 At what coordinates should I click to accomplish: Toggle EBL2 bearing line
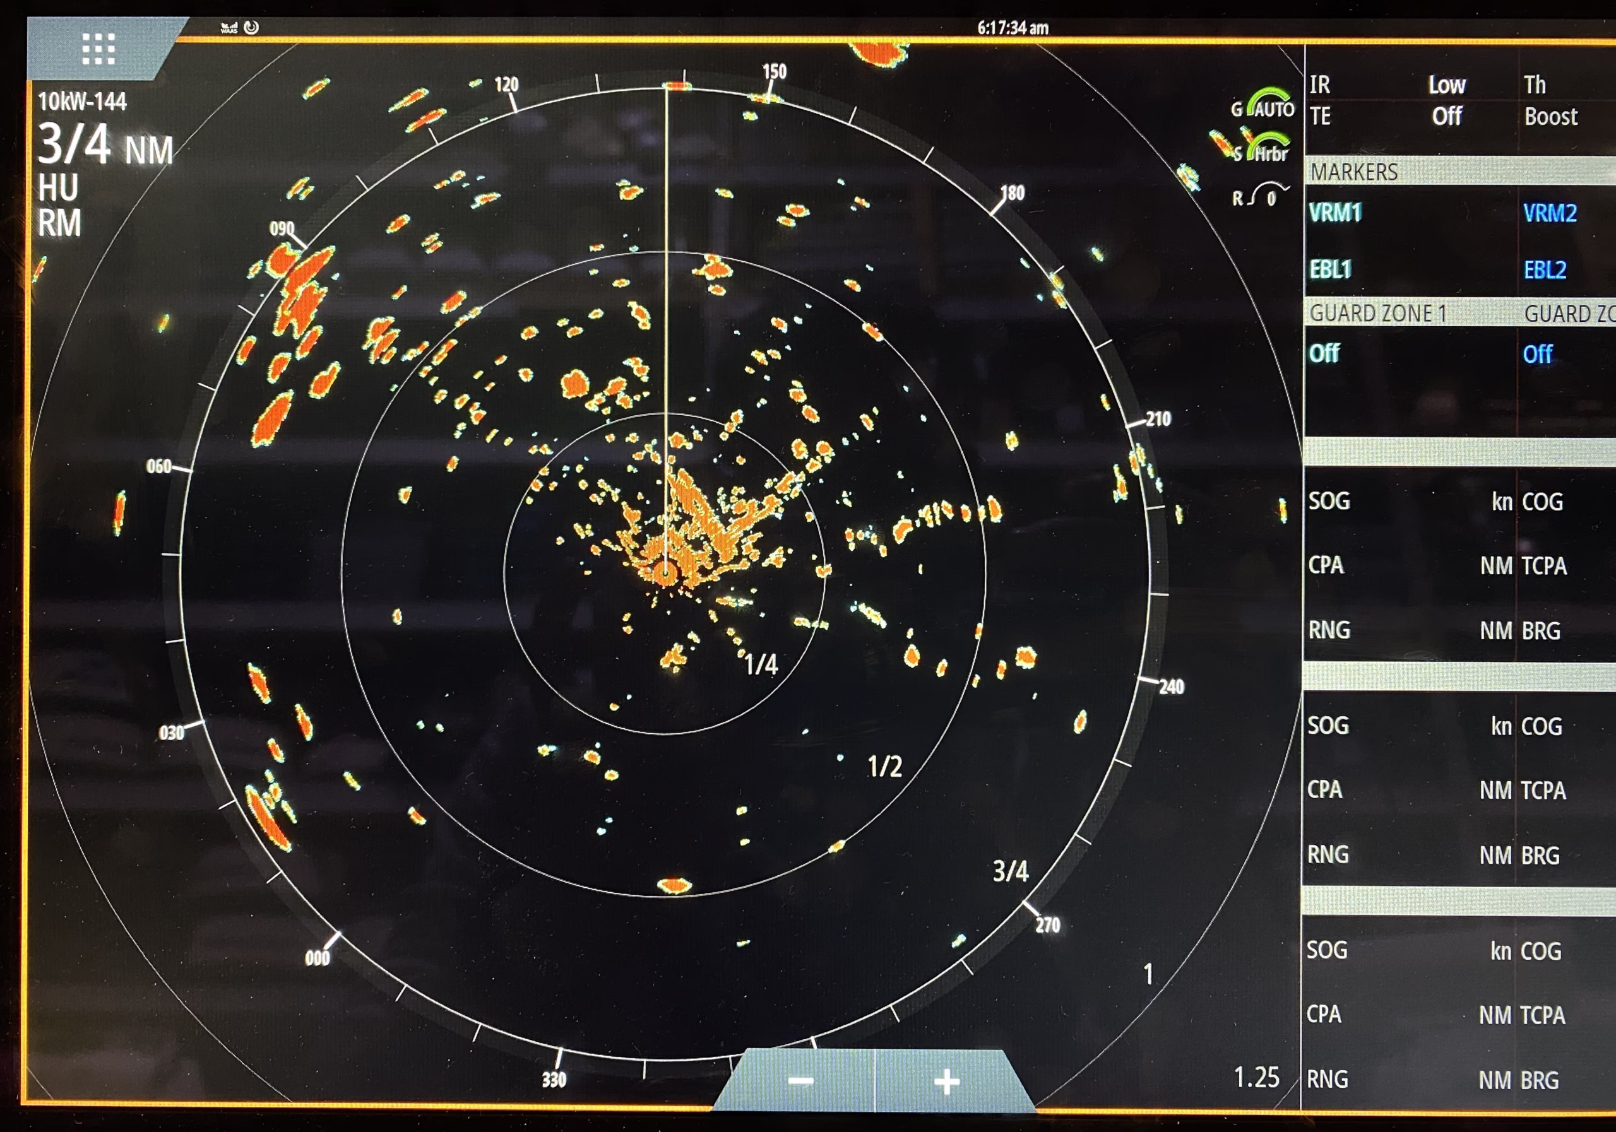[1545, 269]
